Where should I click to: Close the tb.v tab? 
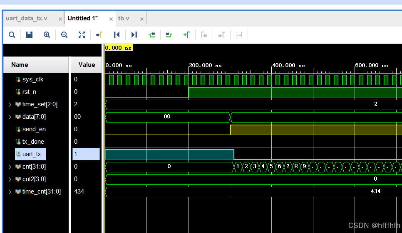142,19
